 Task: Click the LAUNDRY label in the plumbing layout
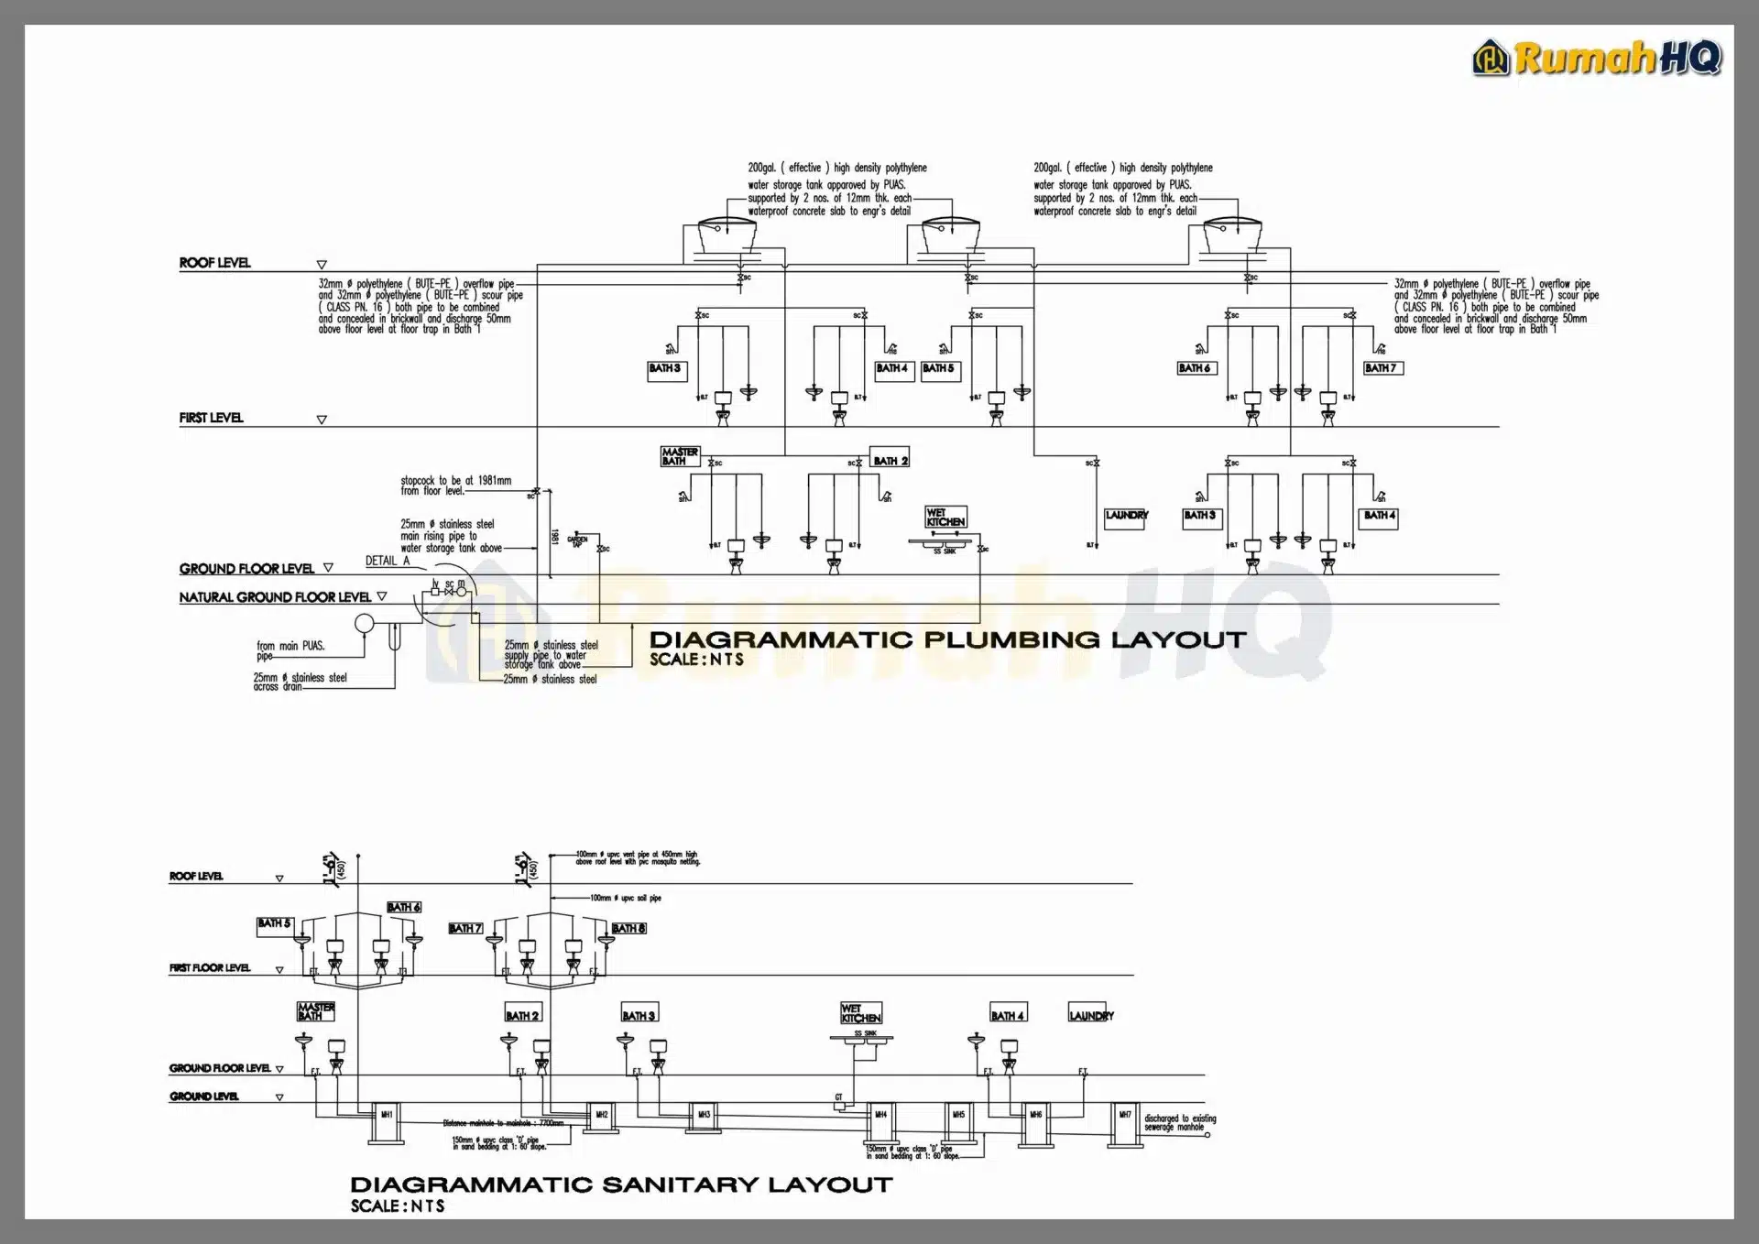coord(1126,516)
